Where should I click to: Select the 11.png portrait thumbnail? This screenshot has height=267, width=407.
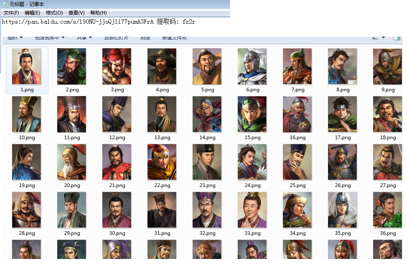[x=72, y=114]
